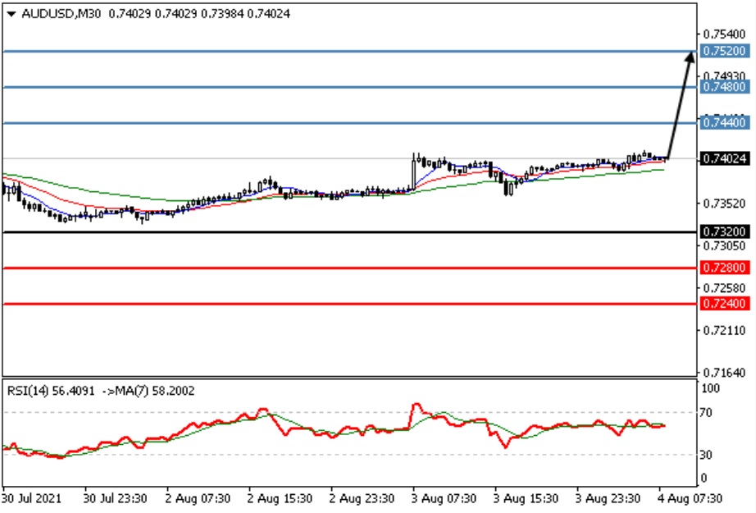
Task: Click the 0.72580 price scale value
Action: coord(724,288)
